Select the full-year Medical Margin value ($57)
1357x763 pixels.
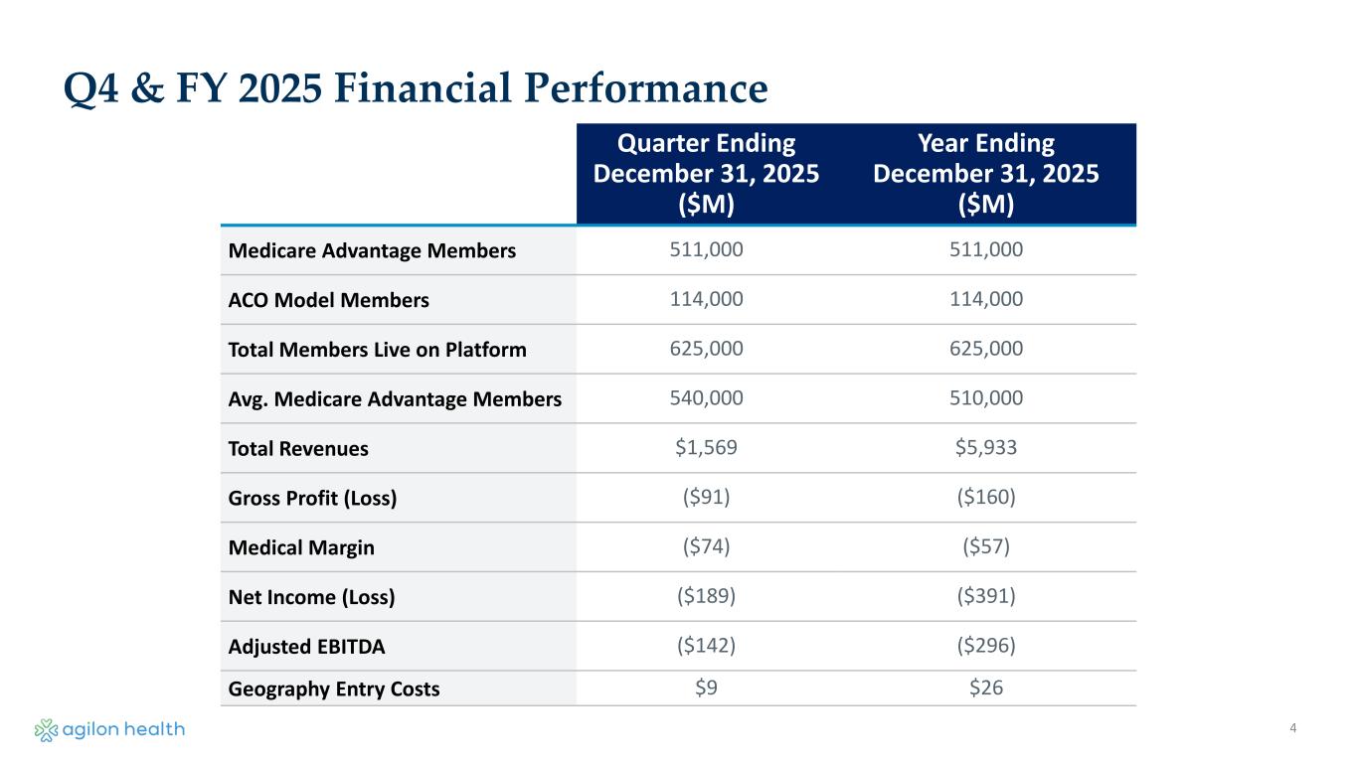tap(985, 546)
